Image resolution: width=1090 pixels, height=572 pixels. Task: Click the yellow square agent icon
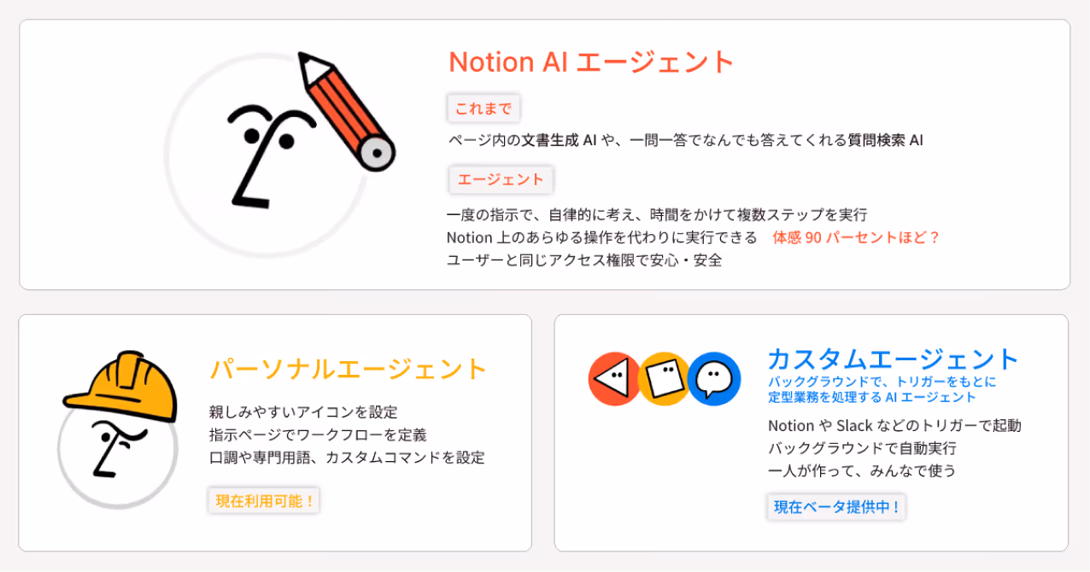(664, 378)
